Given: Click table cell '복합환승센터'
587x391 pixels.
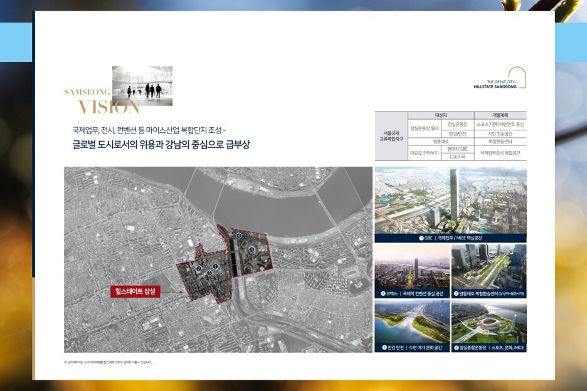Looking at the screenshot, I should click(x=500, y=142).
